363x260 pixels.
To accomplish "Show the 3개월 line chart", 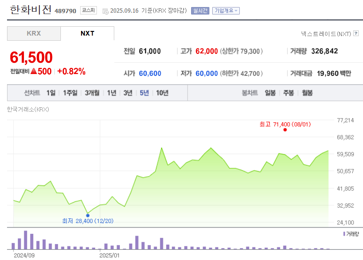I will pyautogui.click(x=92, y=93).
